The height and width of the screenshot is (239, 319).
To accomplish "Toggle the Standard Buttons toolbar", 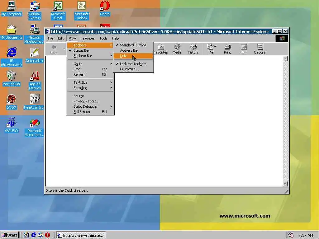I will point(133,45).
